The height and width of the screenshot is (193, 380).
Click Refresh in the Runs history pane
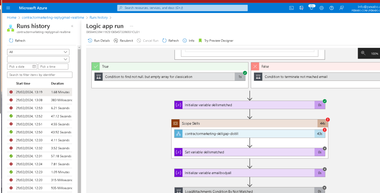(17, 41)
